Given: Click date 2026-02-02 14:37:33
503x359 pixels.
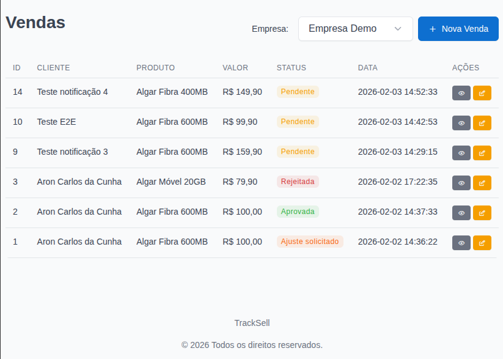Looking at the screenshot, I should [397, 212].
